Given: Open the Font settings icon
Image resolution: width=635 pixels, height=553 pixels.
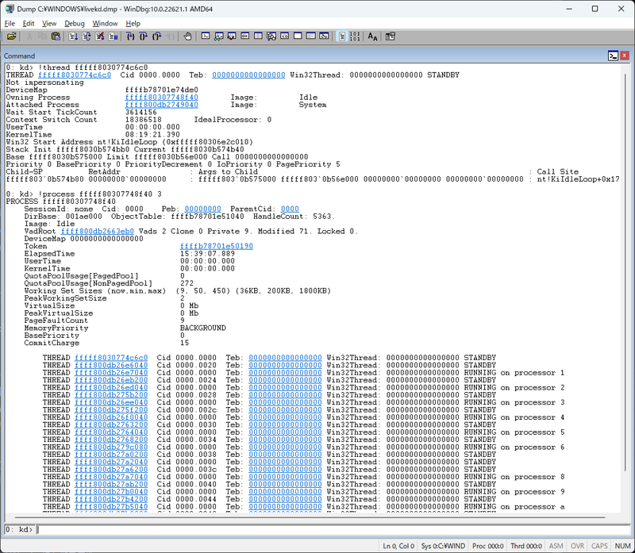Looking at the screenshot, I should [x=372, y=36].
